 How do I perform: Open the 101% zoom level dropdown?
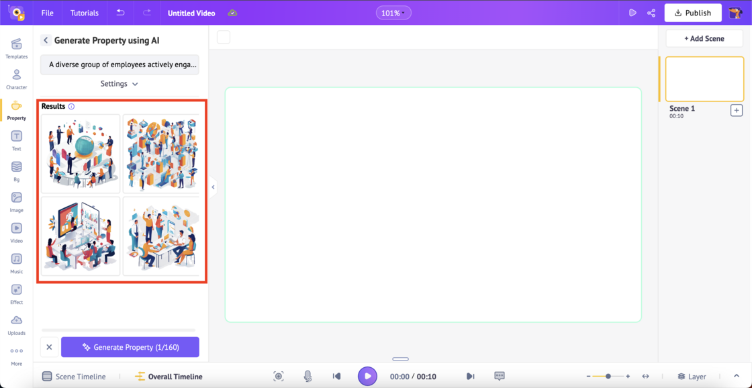(393, 12)
